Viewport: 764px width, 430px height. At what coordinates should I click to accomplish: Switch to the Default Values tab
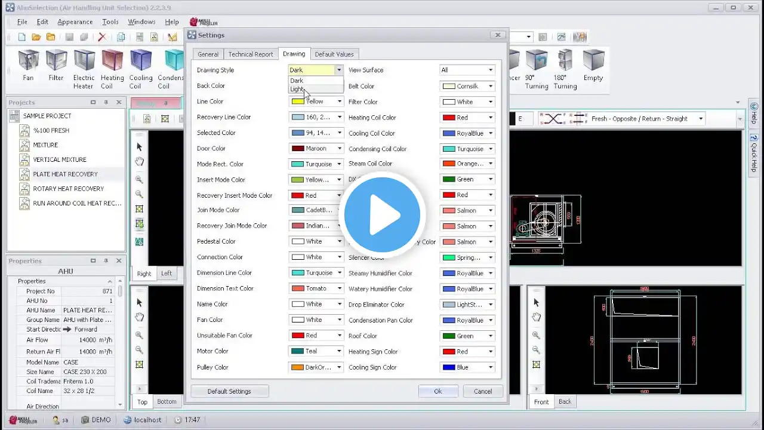pos(334,54)
